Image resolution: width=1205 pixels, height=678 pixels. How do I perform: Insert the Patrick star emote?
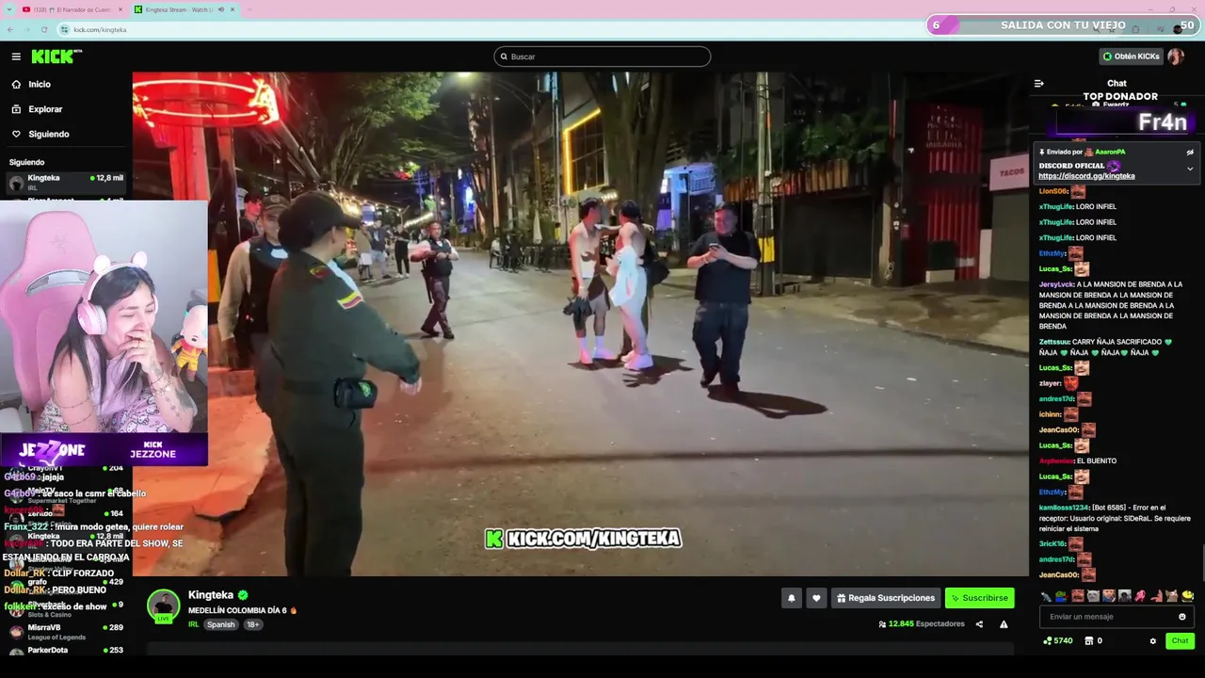1141,596
